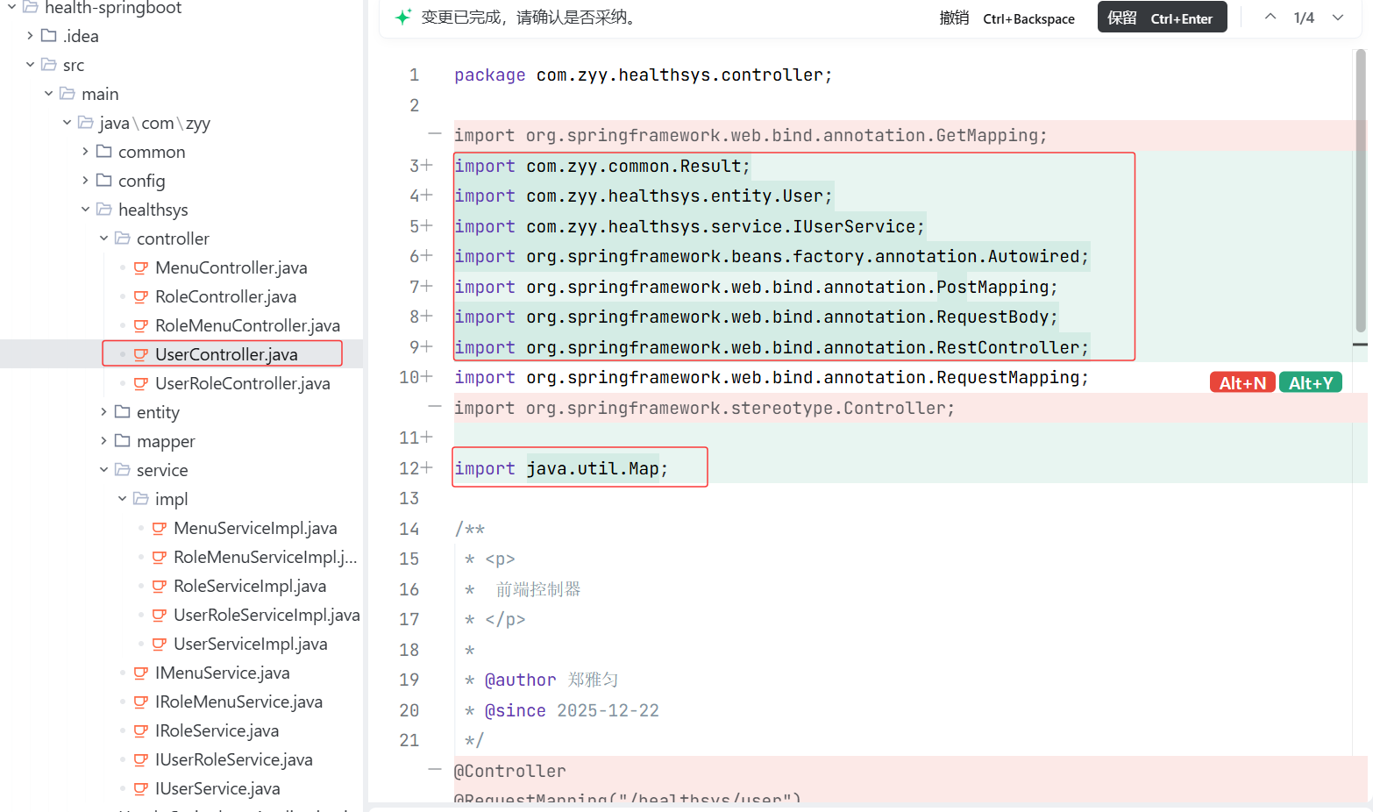Click the folder icon of the config directory
Screen dimensions: 1373x812
pos(103,180)
